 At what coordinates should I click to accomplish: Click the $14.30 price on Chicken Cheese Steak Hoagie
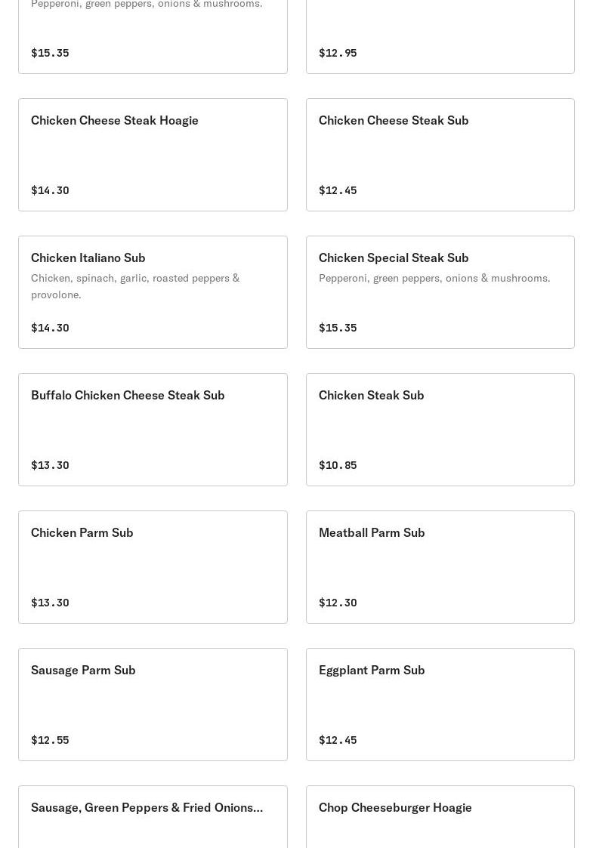pyautogui.click(x=50, y=190)
